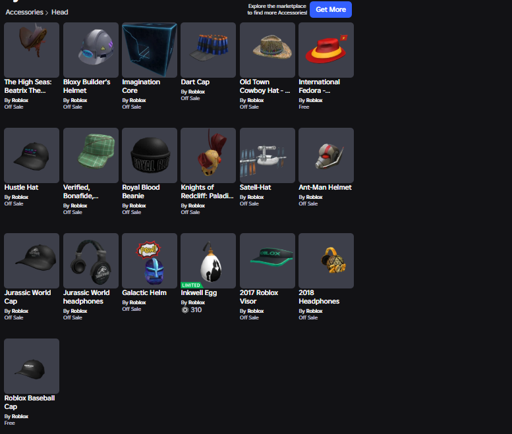This screenshot has height=434, width=512.
Task: Open Roblox Baseball Cap thumbnail
Action: [32, 366]
